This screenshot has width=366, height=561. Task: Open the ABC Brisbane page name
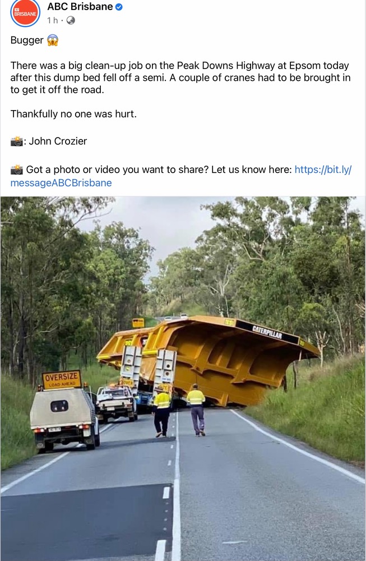tap(80, 6)
